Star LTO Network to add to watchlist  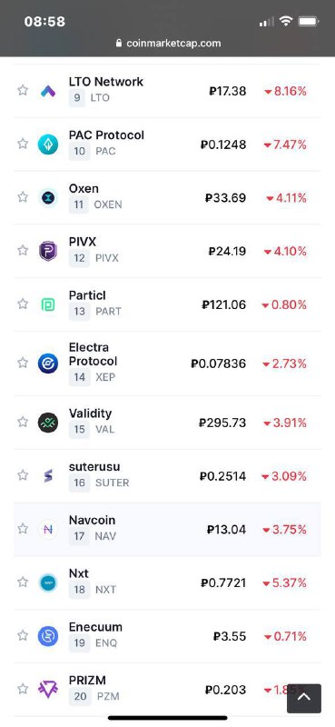[23, 90]
